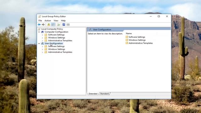Minimize the Local Group Policy Editor window

tap(151, 16)
